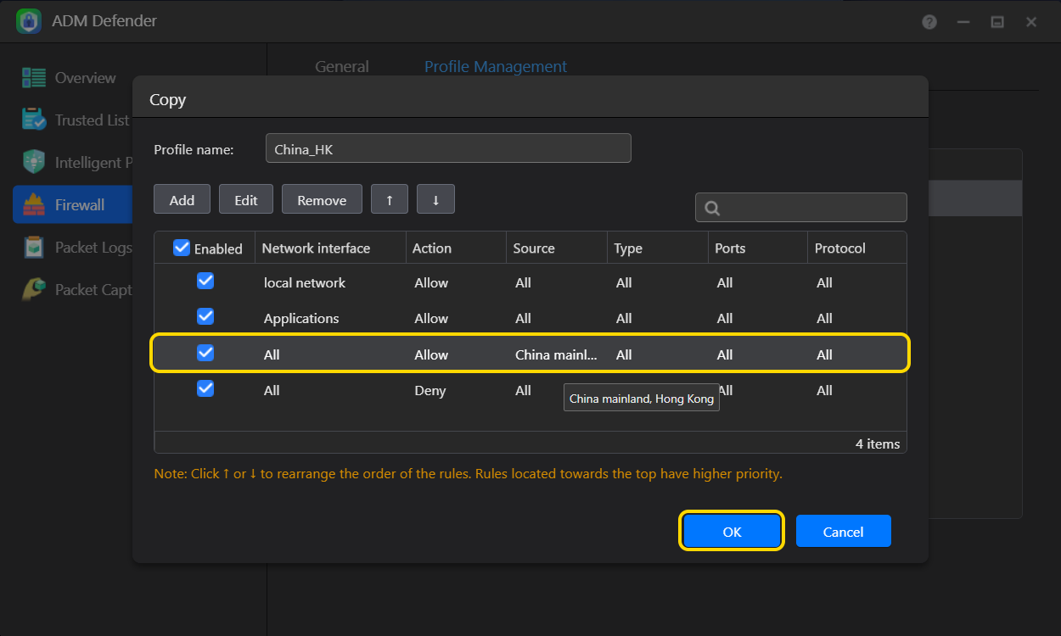Click the Action column header
Image resolution: width=1061 pixels, height=636 pixels.
point(456,248)
